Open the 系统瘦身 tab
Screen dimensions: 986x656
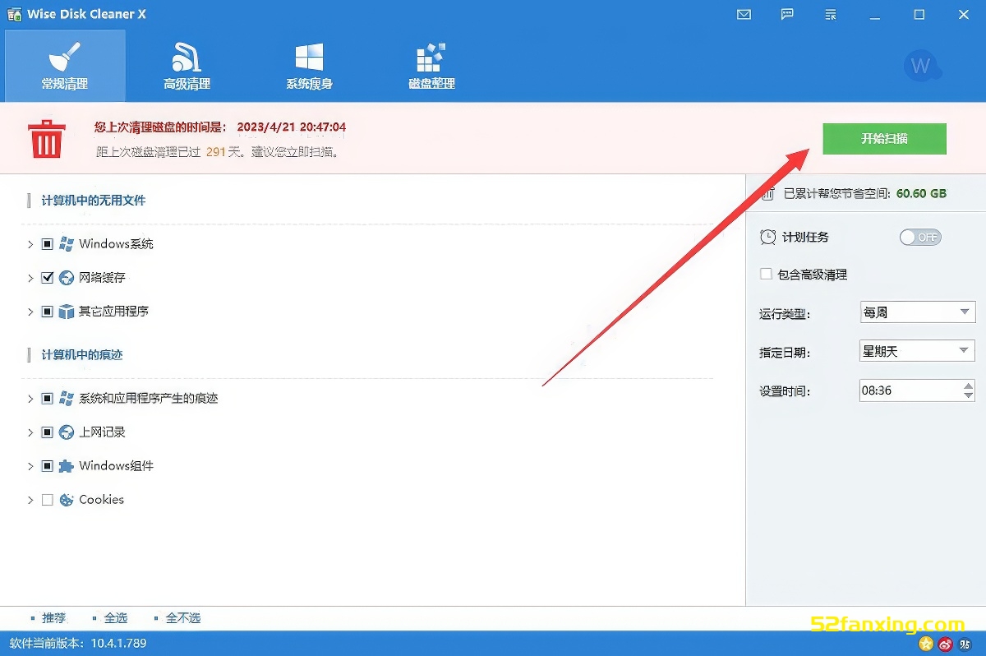tap(309, 66)
